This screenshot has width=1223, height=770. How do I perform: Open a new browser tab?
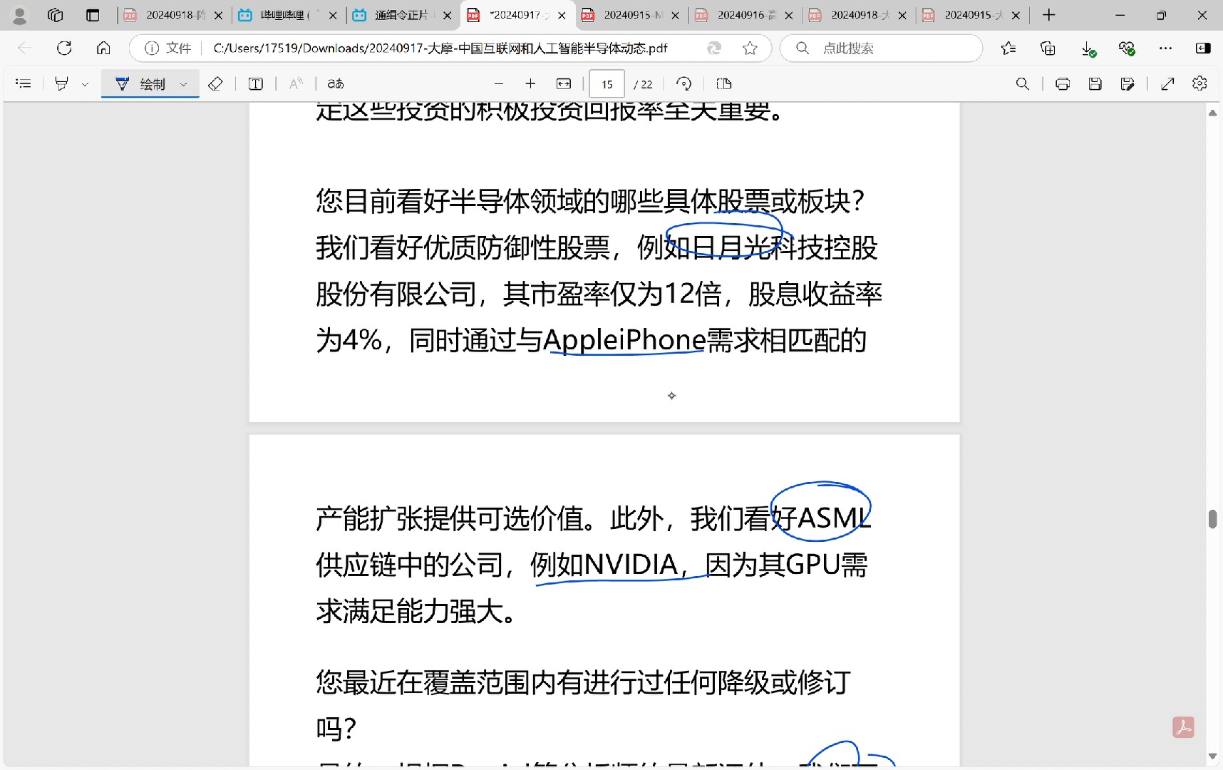click(x=1048, y=15)
